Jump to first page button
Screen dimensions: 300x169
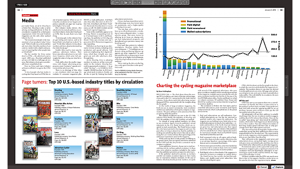pyautogui.click(x=135, y=3)
